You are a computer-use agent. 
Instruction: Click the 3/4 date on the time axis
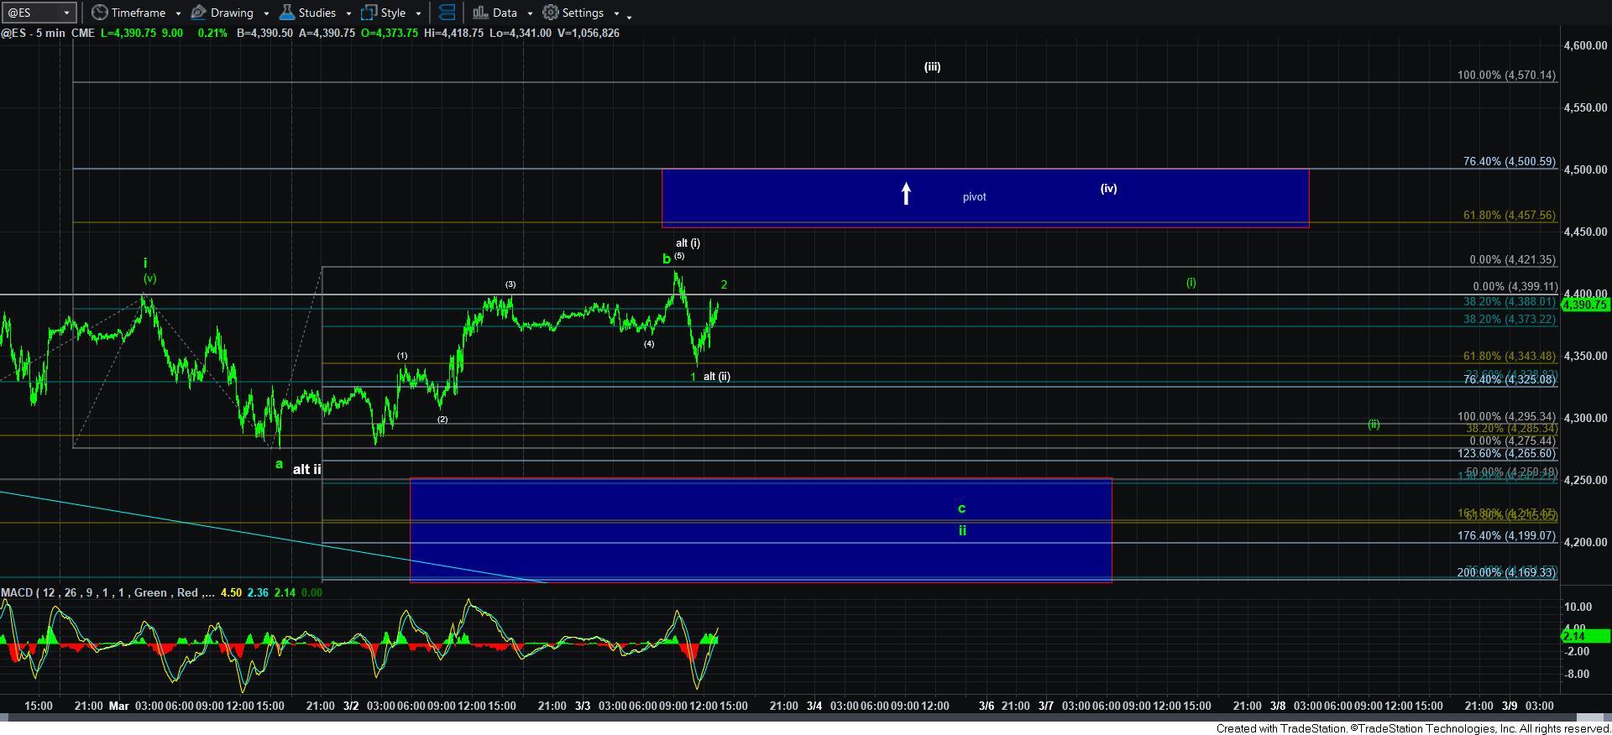click(x=814, y=706)
